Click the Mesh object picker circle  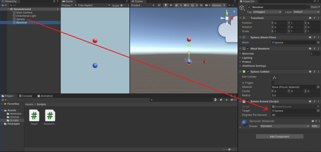(318, 42)
